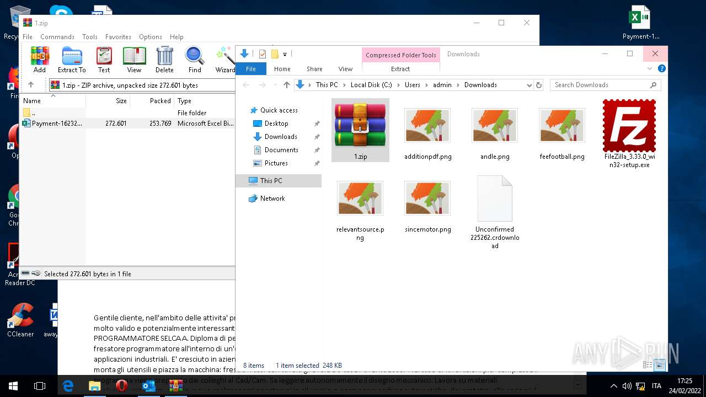Switch to the View ribbon tab
Image resolution: width=706 pixels, height=397 pixels.
tap(345, 69)
